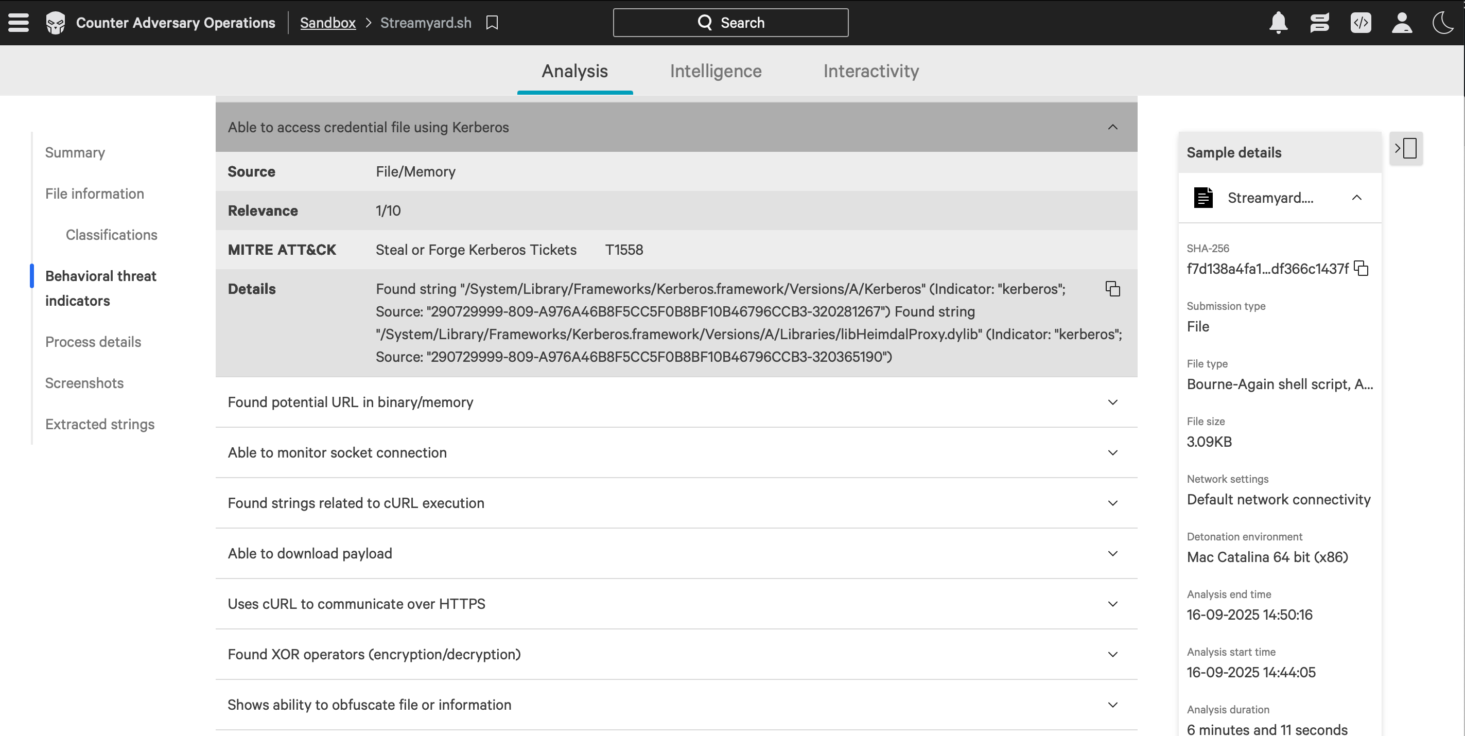The height and width of the screenshot is (736, 1465).
Task: Copy the Kerberos indicator details text
Action: [x=1112, y=289]
